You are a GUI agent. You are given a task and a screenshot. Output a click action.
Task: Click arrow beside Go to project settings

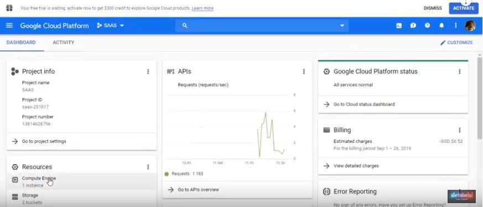[x=15, y=141]
